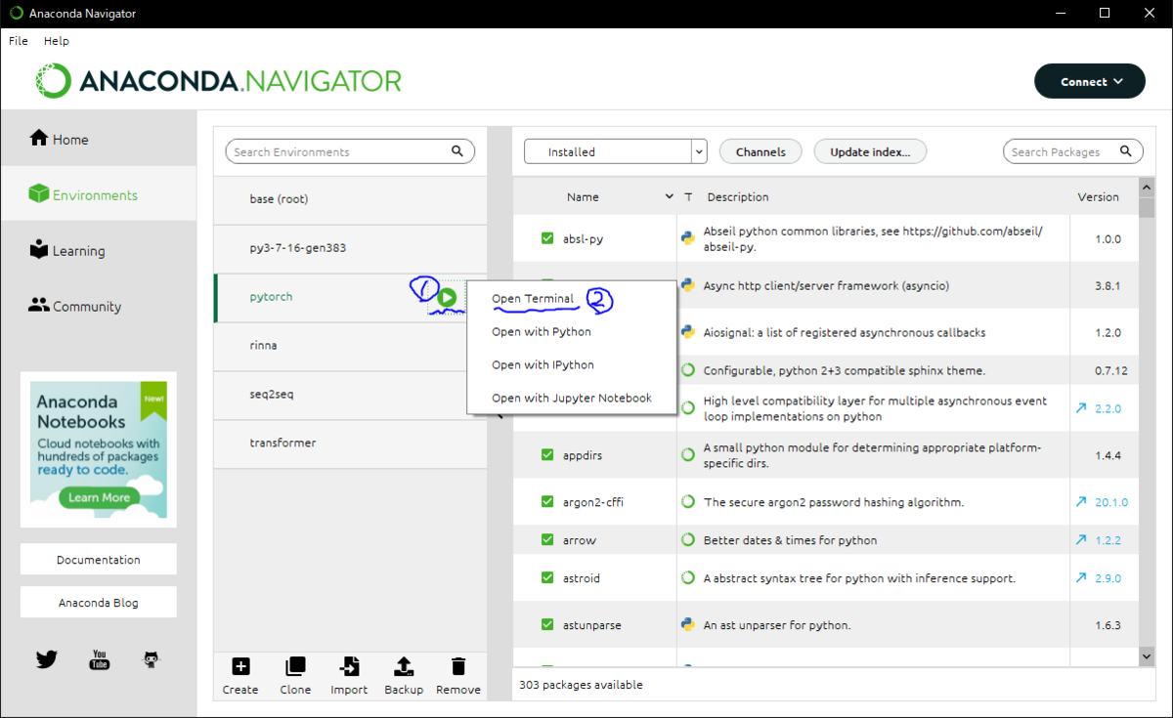
Task: Click the magnifier icon in Search Environments
Action: [457, 151]
